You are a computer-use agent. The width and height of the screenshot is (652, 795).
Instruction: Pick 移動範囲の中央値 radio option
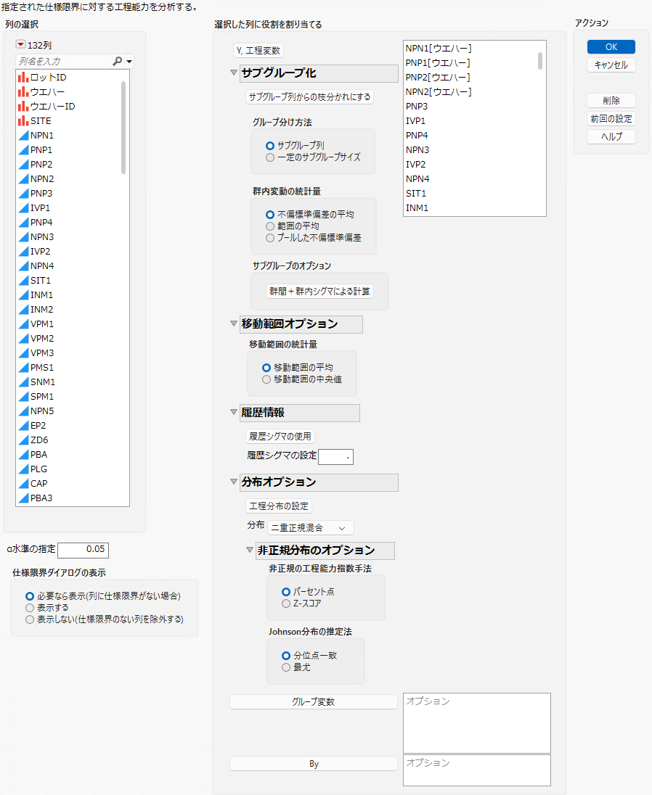(266, 379)
